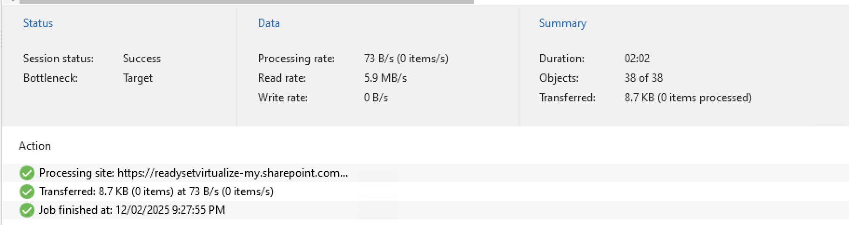Select the Processing site action row
This screenshot has height=225, width=849.
click(425, 173)
